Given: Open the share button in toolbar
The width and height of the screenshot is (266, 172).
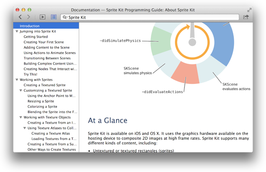Looking at the screenshot, I should point(246,17).
